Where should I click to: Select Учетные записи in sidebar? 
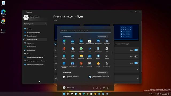35,47
